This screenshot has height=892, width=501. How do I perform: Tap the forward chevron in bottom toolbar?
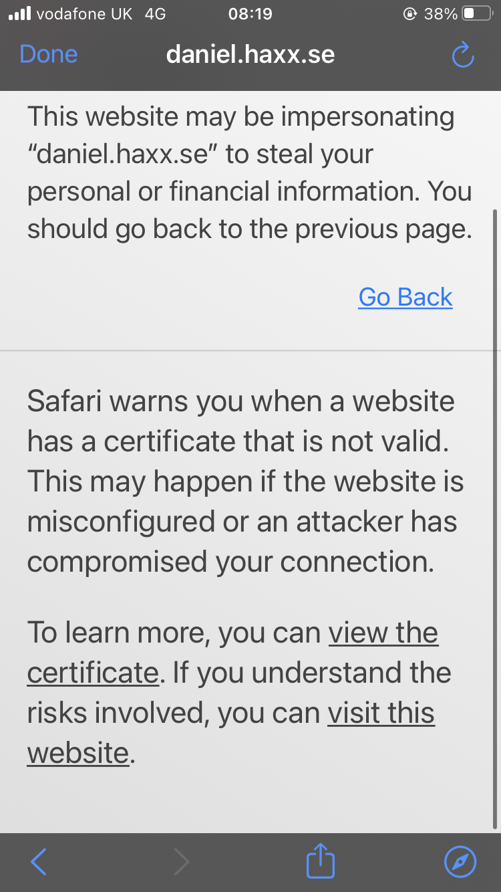click(181, 862)
